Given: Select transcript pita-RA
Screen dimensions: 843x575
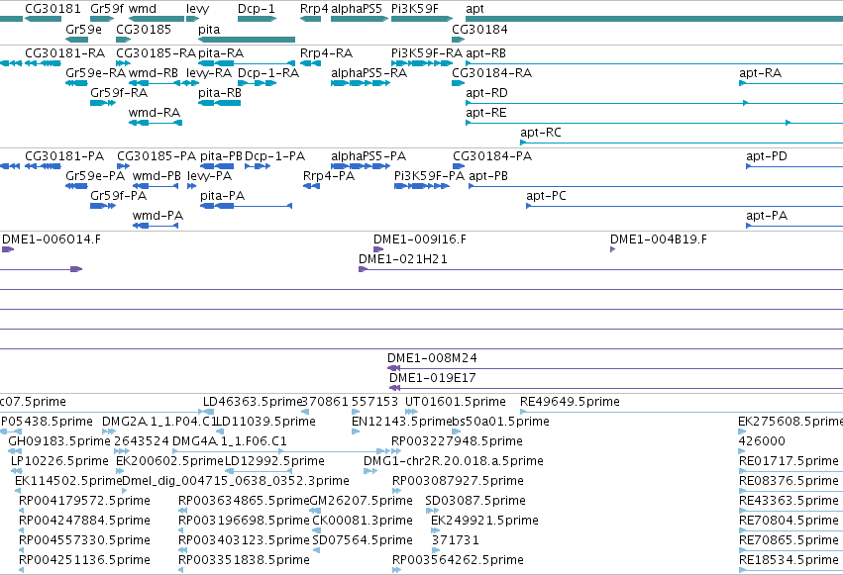Looking at the screenshot, I should tap(247, 63).
